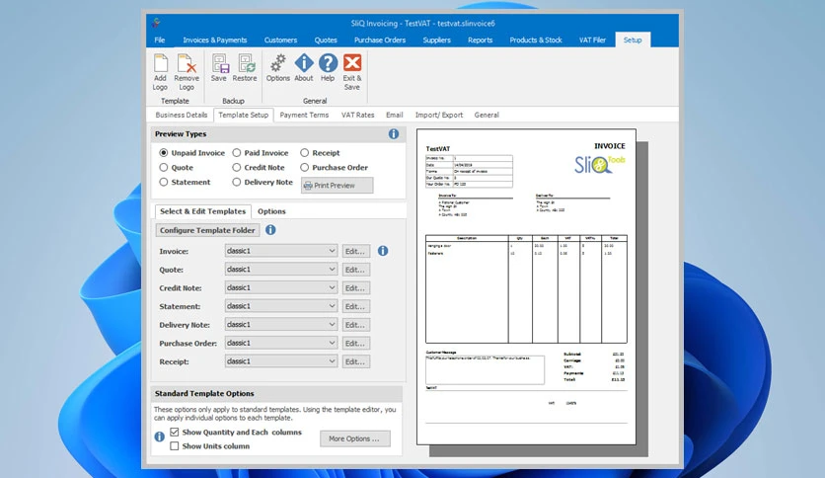Switch to the Suppliers ribbon tab
825x478 pixels.
[437, 40]
